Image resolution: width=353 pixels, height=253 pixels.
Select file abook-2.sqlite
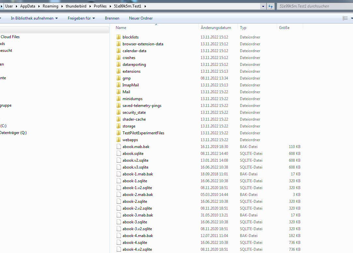click(135, 201)
